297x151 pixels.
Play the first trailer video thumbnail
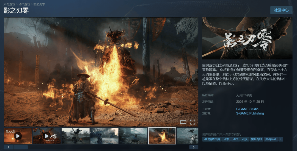click(x=18, y=136)
